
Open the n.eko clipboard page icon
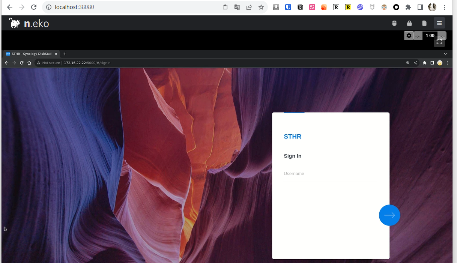[424, 23]
